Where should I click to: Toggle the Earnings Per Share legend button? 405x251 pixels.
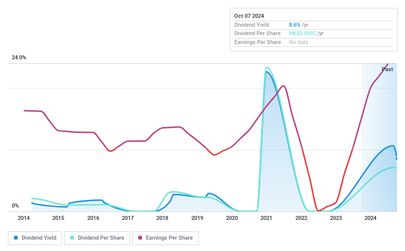165,238
